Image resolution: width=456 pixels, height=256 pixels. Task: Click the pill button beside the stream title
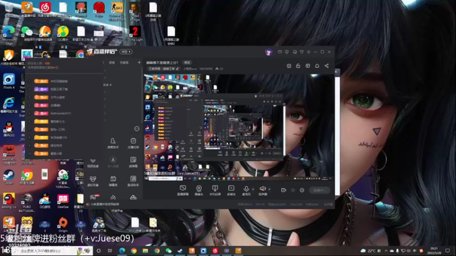tap(187, 63)
